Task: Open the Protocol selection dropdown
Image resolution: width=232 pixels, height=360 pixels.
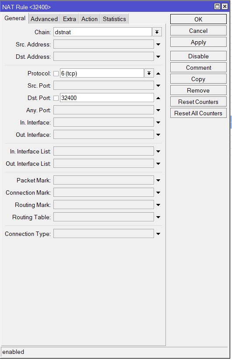Action: click(x=149, y=74)
